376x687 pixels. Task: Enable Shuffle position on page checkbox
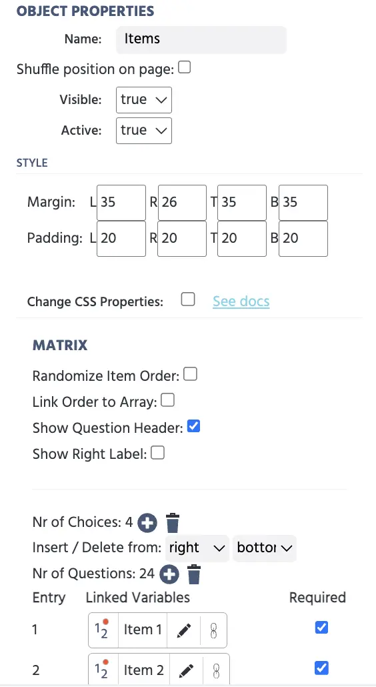pyautogui.click(x=184, y=68)
